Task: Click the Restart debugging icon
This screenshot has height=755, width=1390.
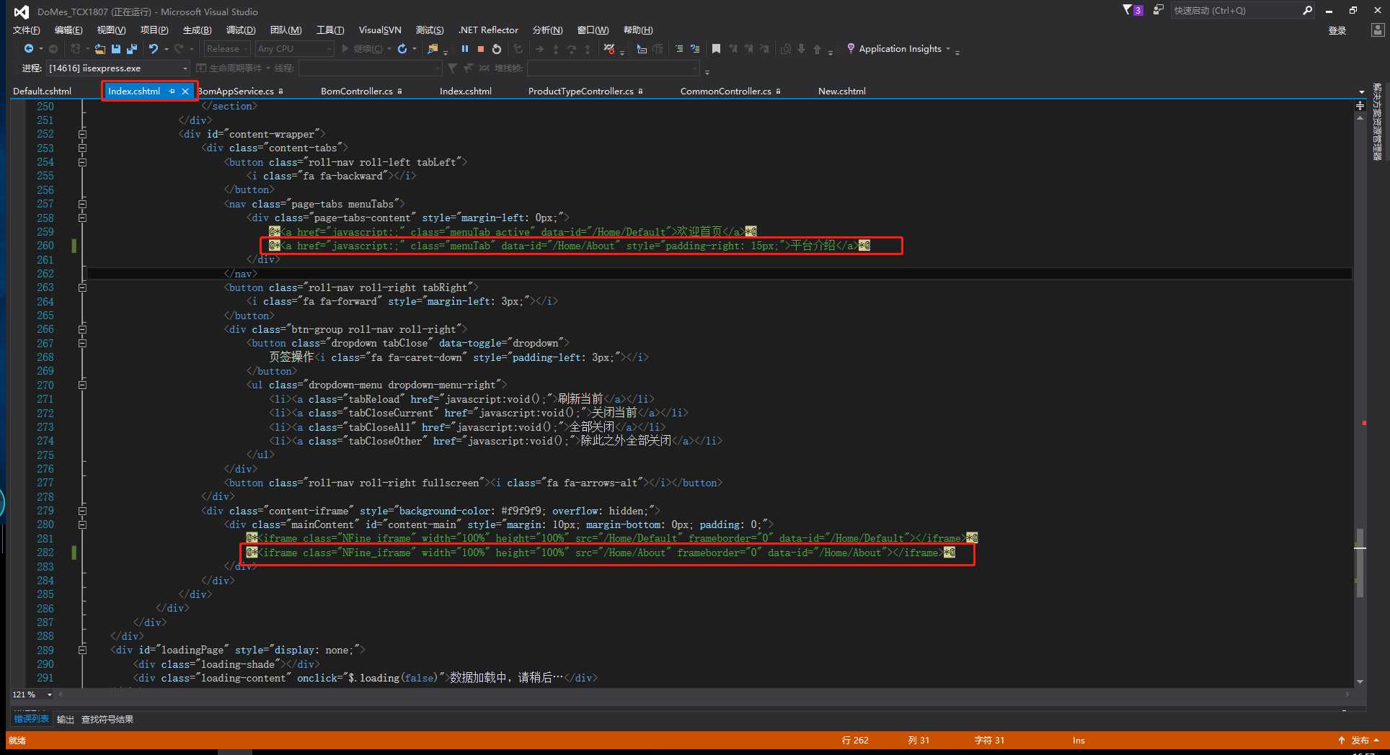Action: [497, 48]
